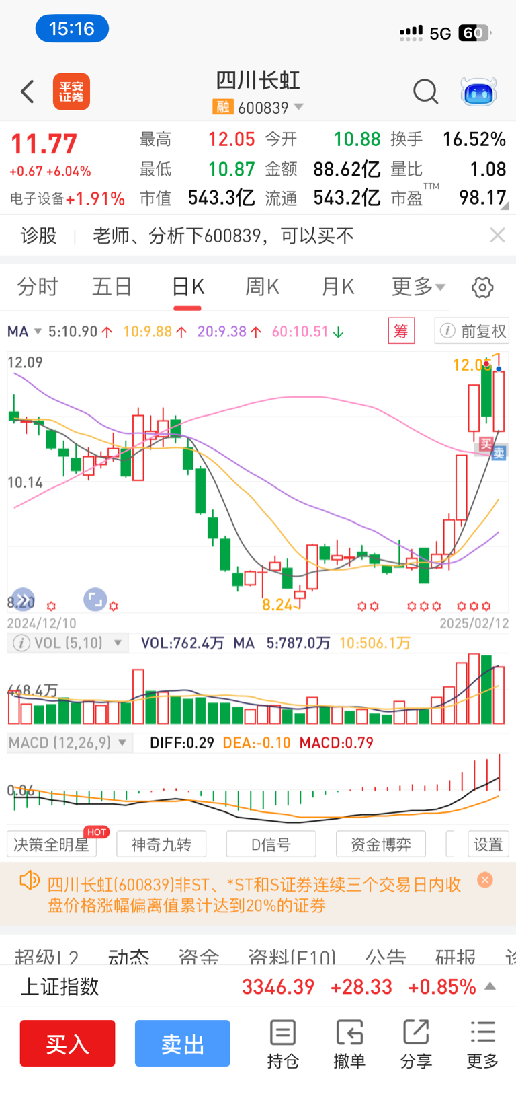516x1119 pixels.
Task: Dismiss the orange price deviation notice
Action: (x=485, y=879)
